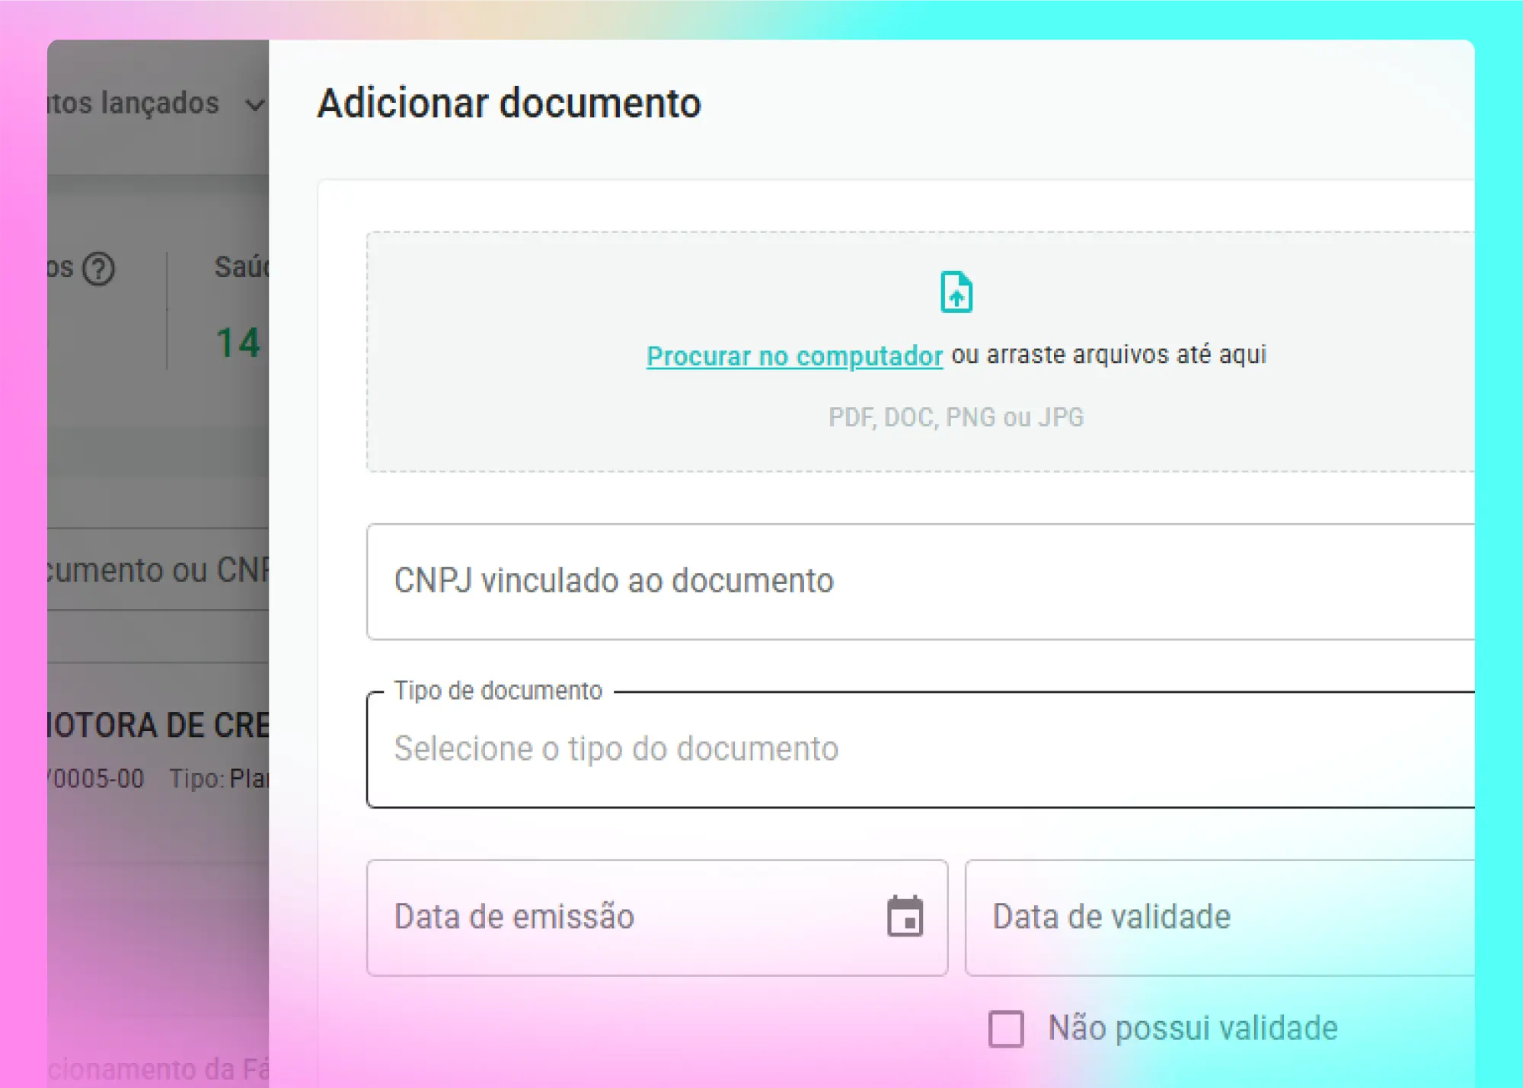Expand the lançados dropdown chevron

pos(256,104)
